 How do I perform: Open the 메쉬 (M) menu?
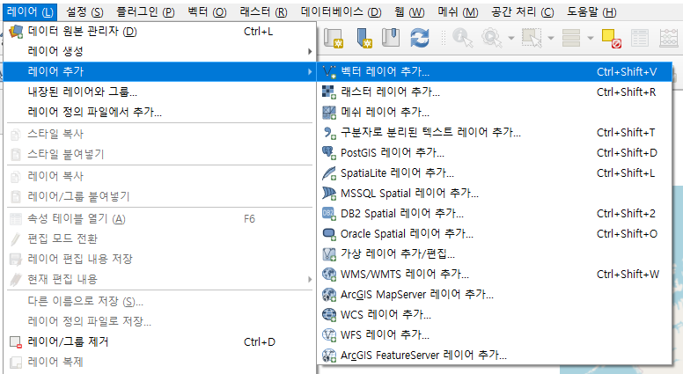pyautogui.click(x=458, y=11)
